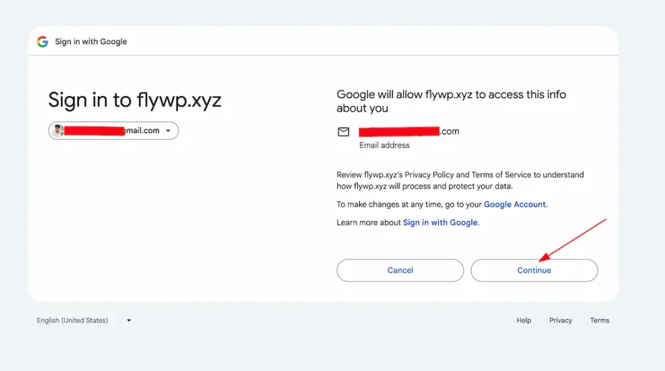Viewport: 665px width, 371px height.
Task: Click the Google logo in the header
Action: tap(43, 42)
